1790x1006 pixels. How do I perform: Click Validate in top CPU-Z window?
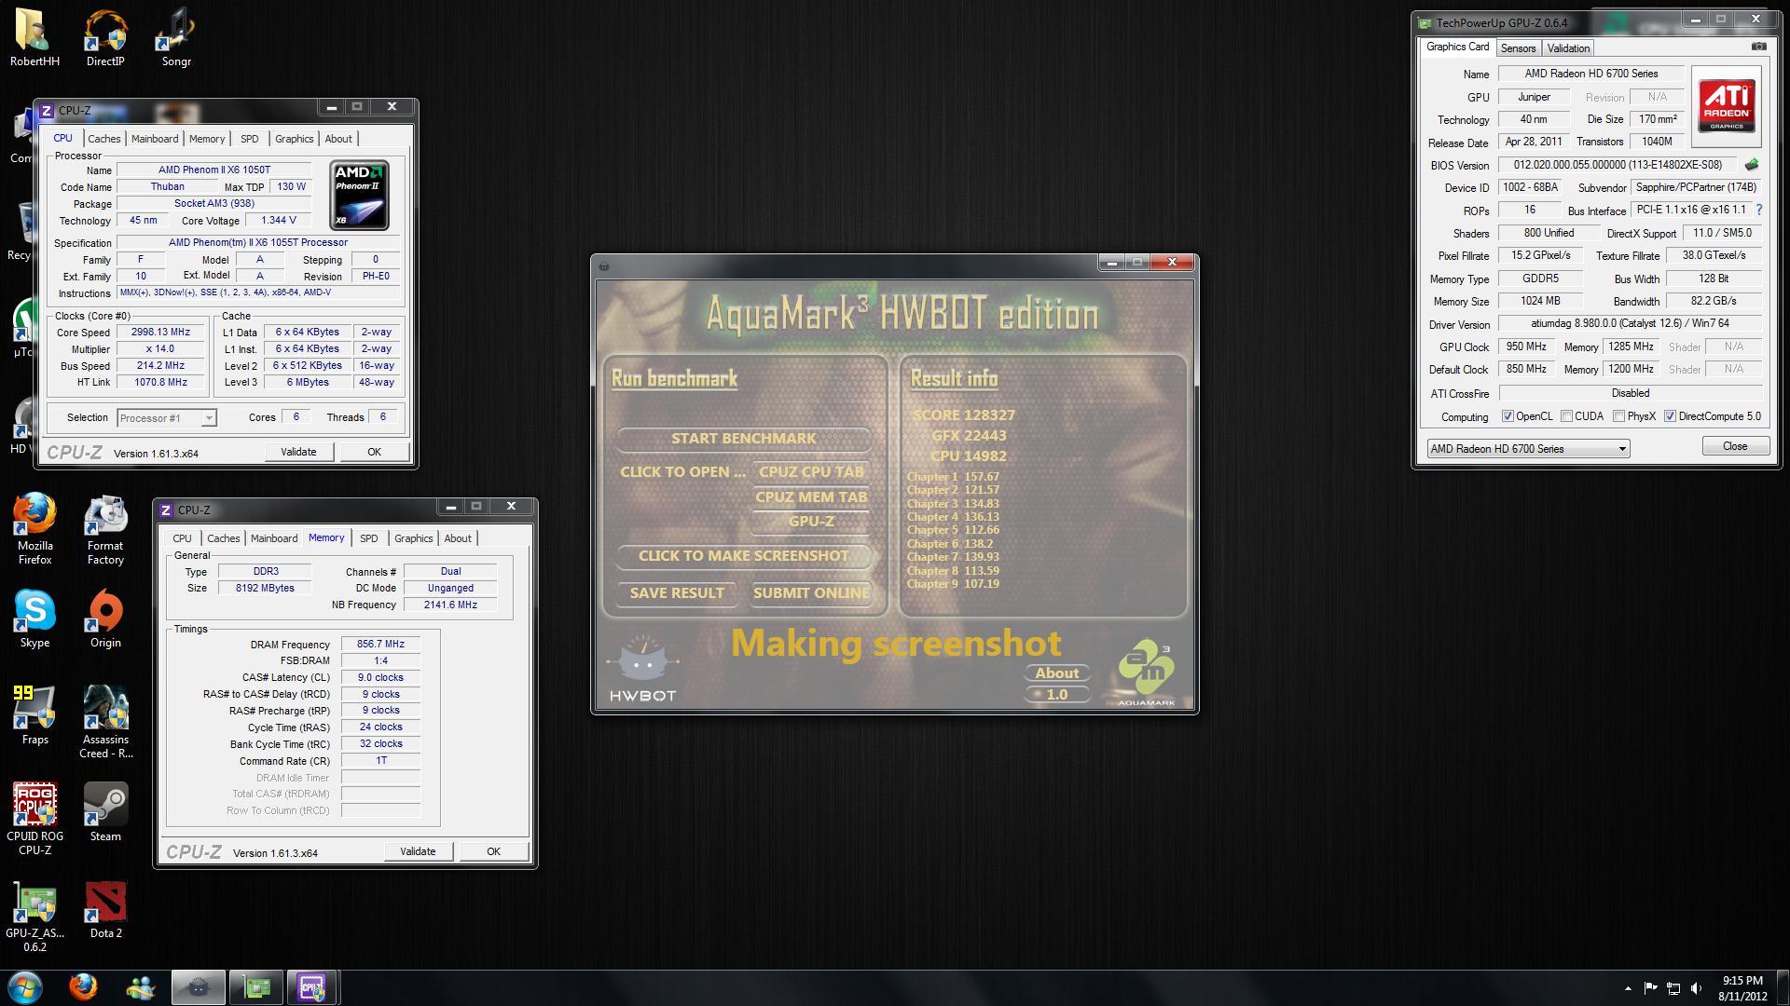pos(298,452)
